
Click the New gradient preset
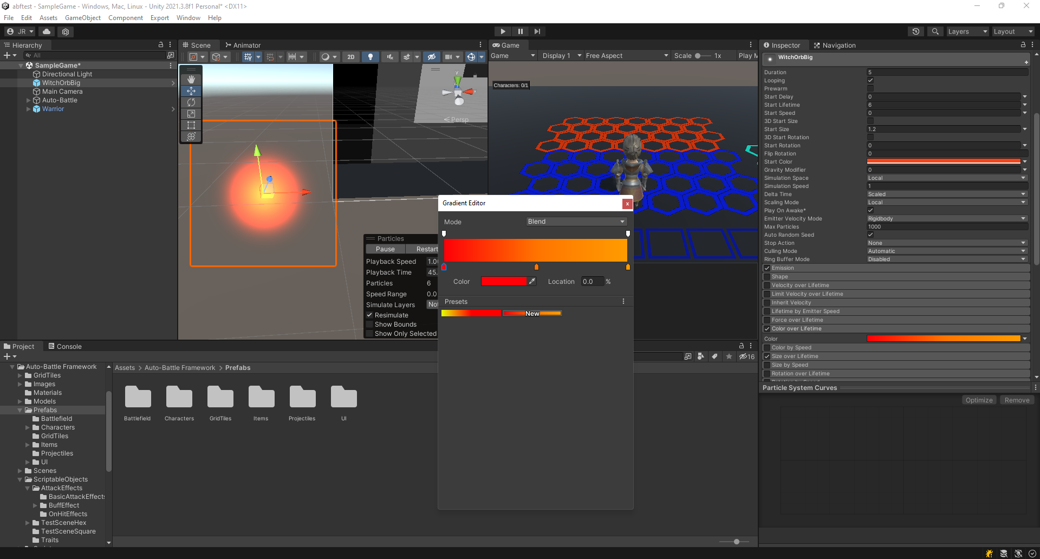(532, 313)
